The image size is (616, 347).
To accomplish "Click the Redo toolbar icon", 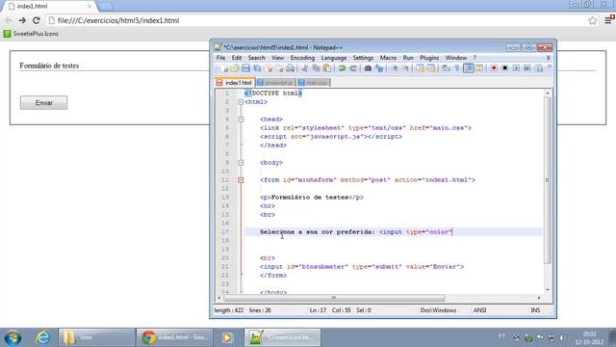I will coord(353,68).
